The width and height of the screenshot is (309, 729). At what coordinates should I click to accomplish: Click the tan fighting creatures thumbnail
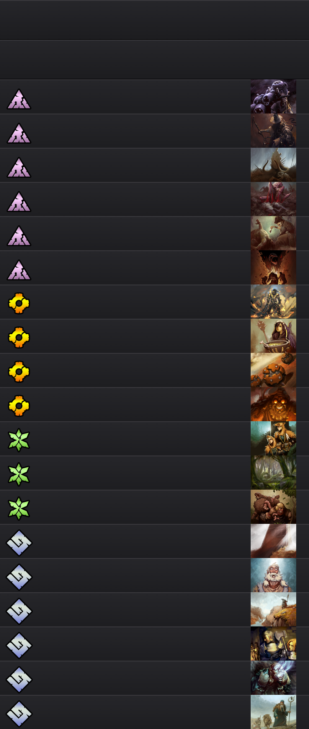tap(273, 233)
